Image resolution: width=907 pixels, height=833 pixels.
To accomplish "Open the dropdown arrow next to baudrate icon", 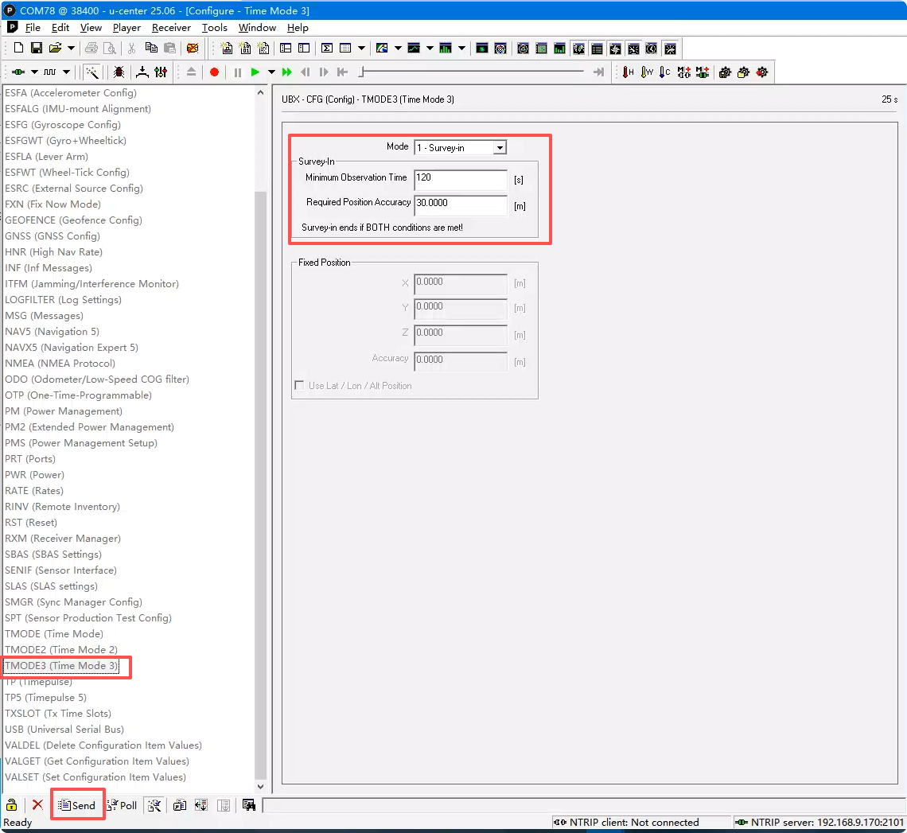I will coord(66,72).
